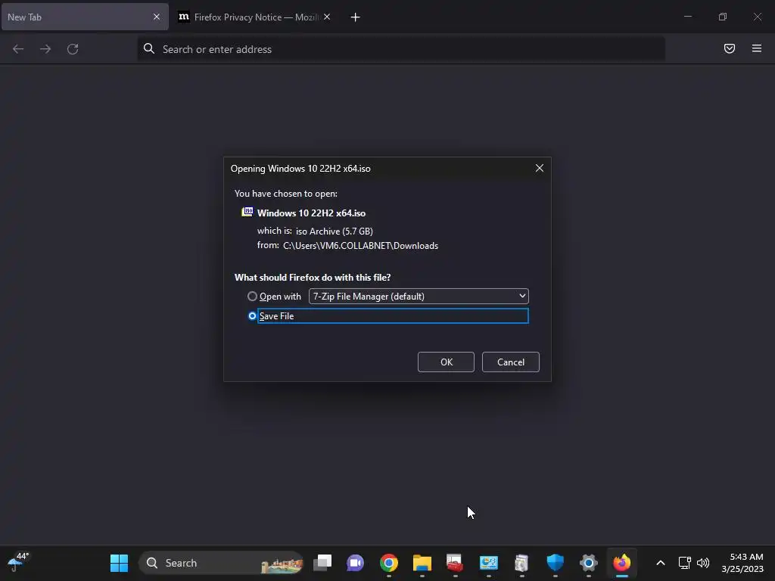Focus the Search or enter address bar

tap(401, 49)
